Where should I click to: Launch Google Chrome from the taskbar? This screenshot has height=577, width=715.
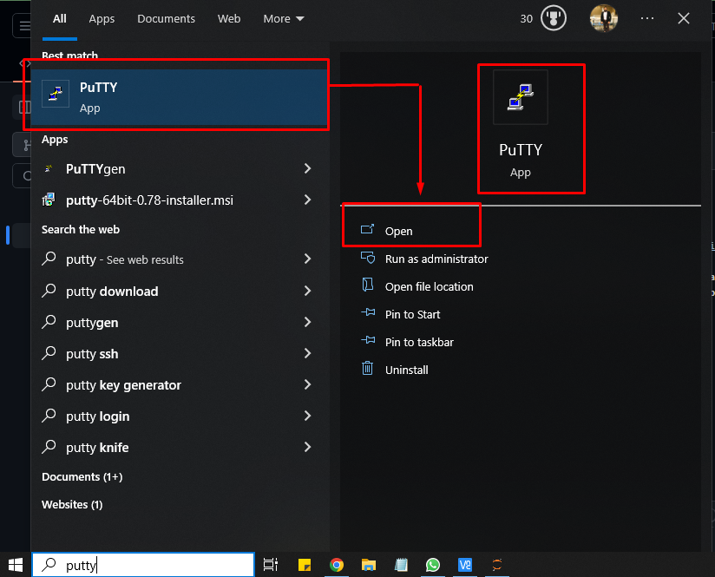click(x=337, y=565)
